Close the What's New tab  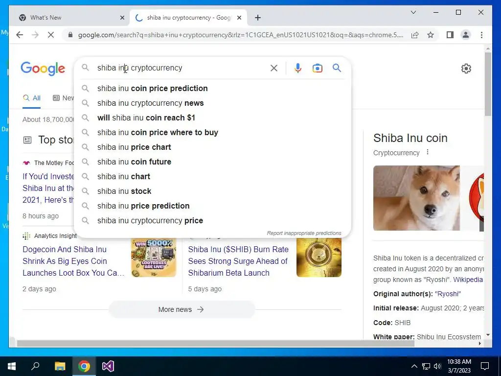tap(122, 18)
